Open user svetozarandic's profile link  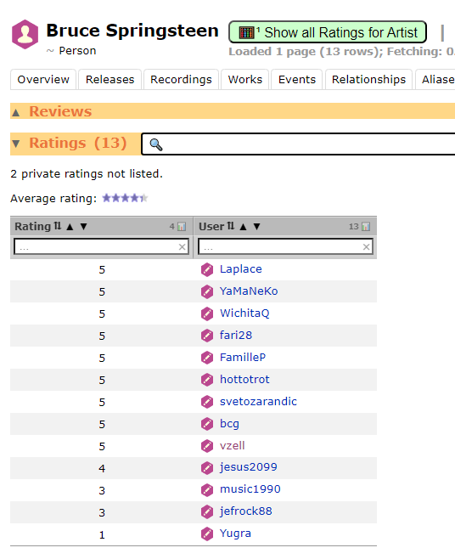point(258,402)
